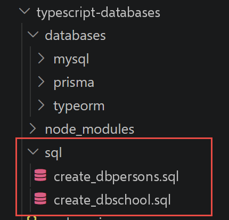Screen dimensions: 229x220
Task: Select the mysql folder name
Action: click(x=71, y=60)
